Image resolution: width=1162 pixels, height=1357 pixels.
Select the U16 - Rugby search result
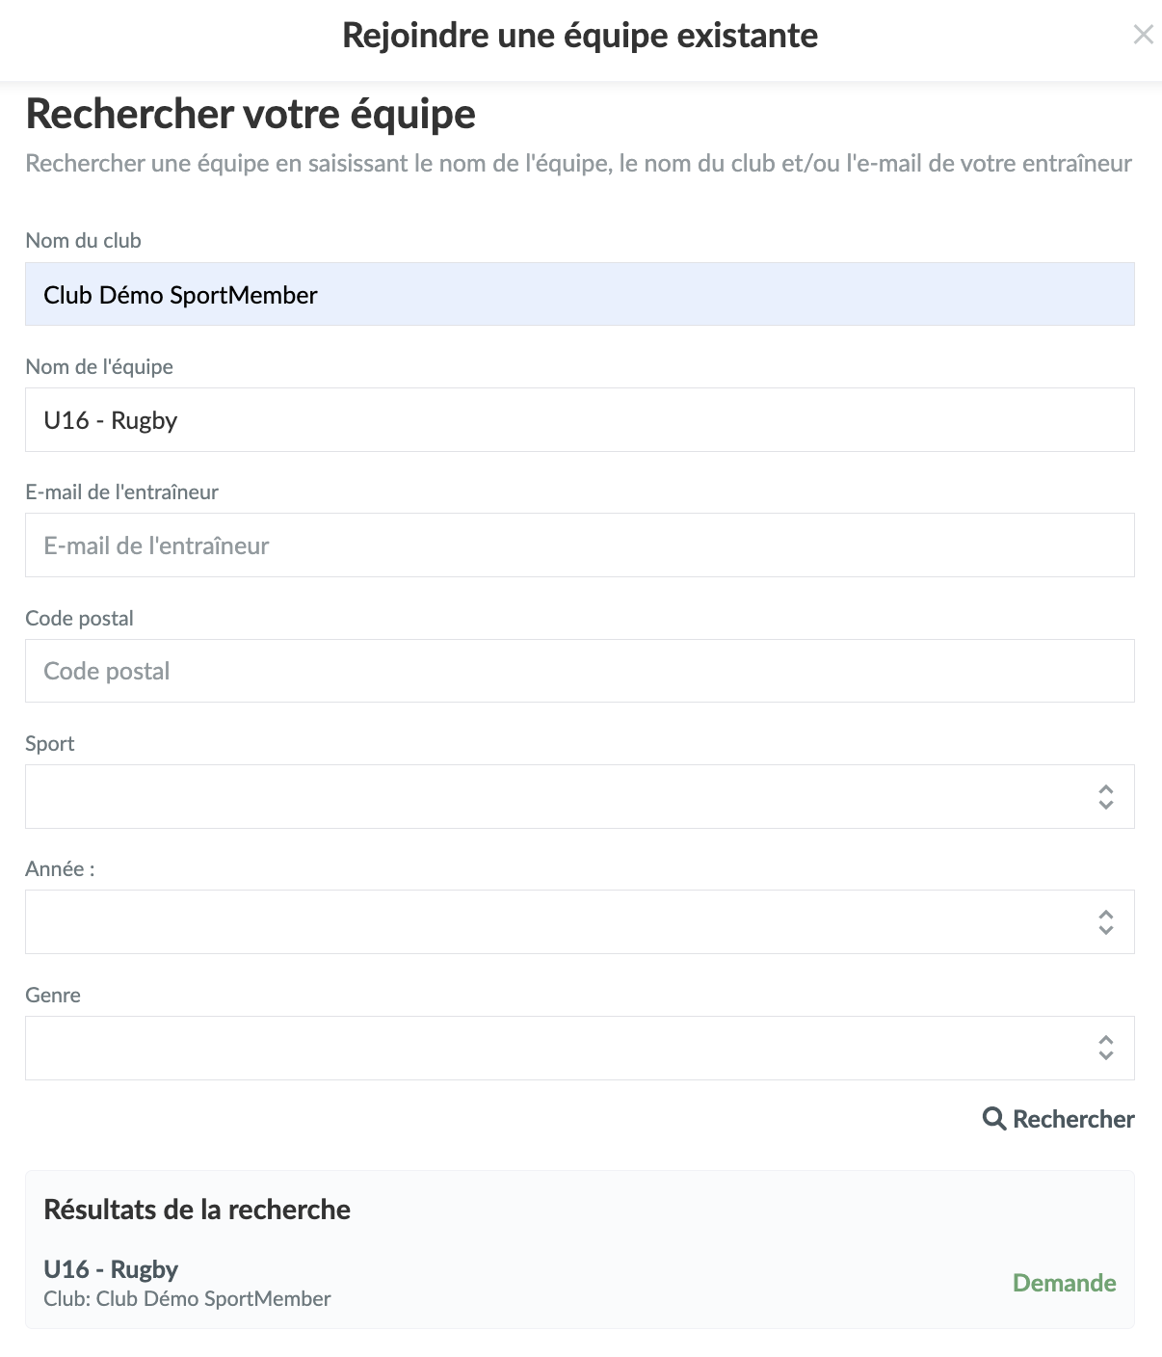point(111,1269)
